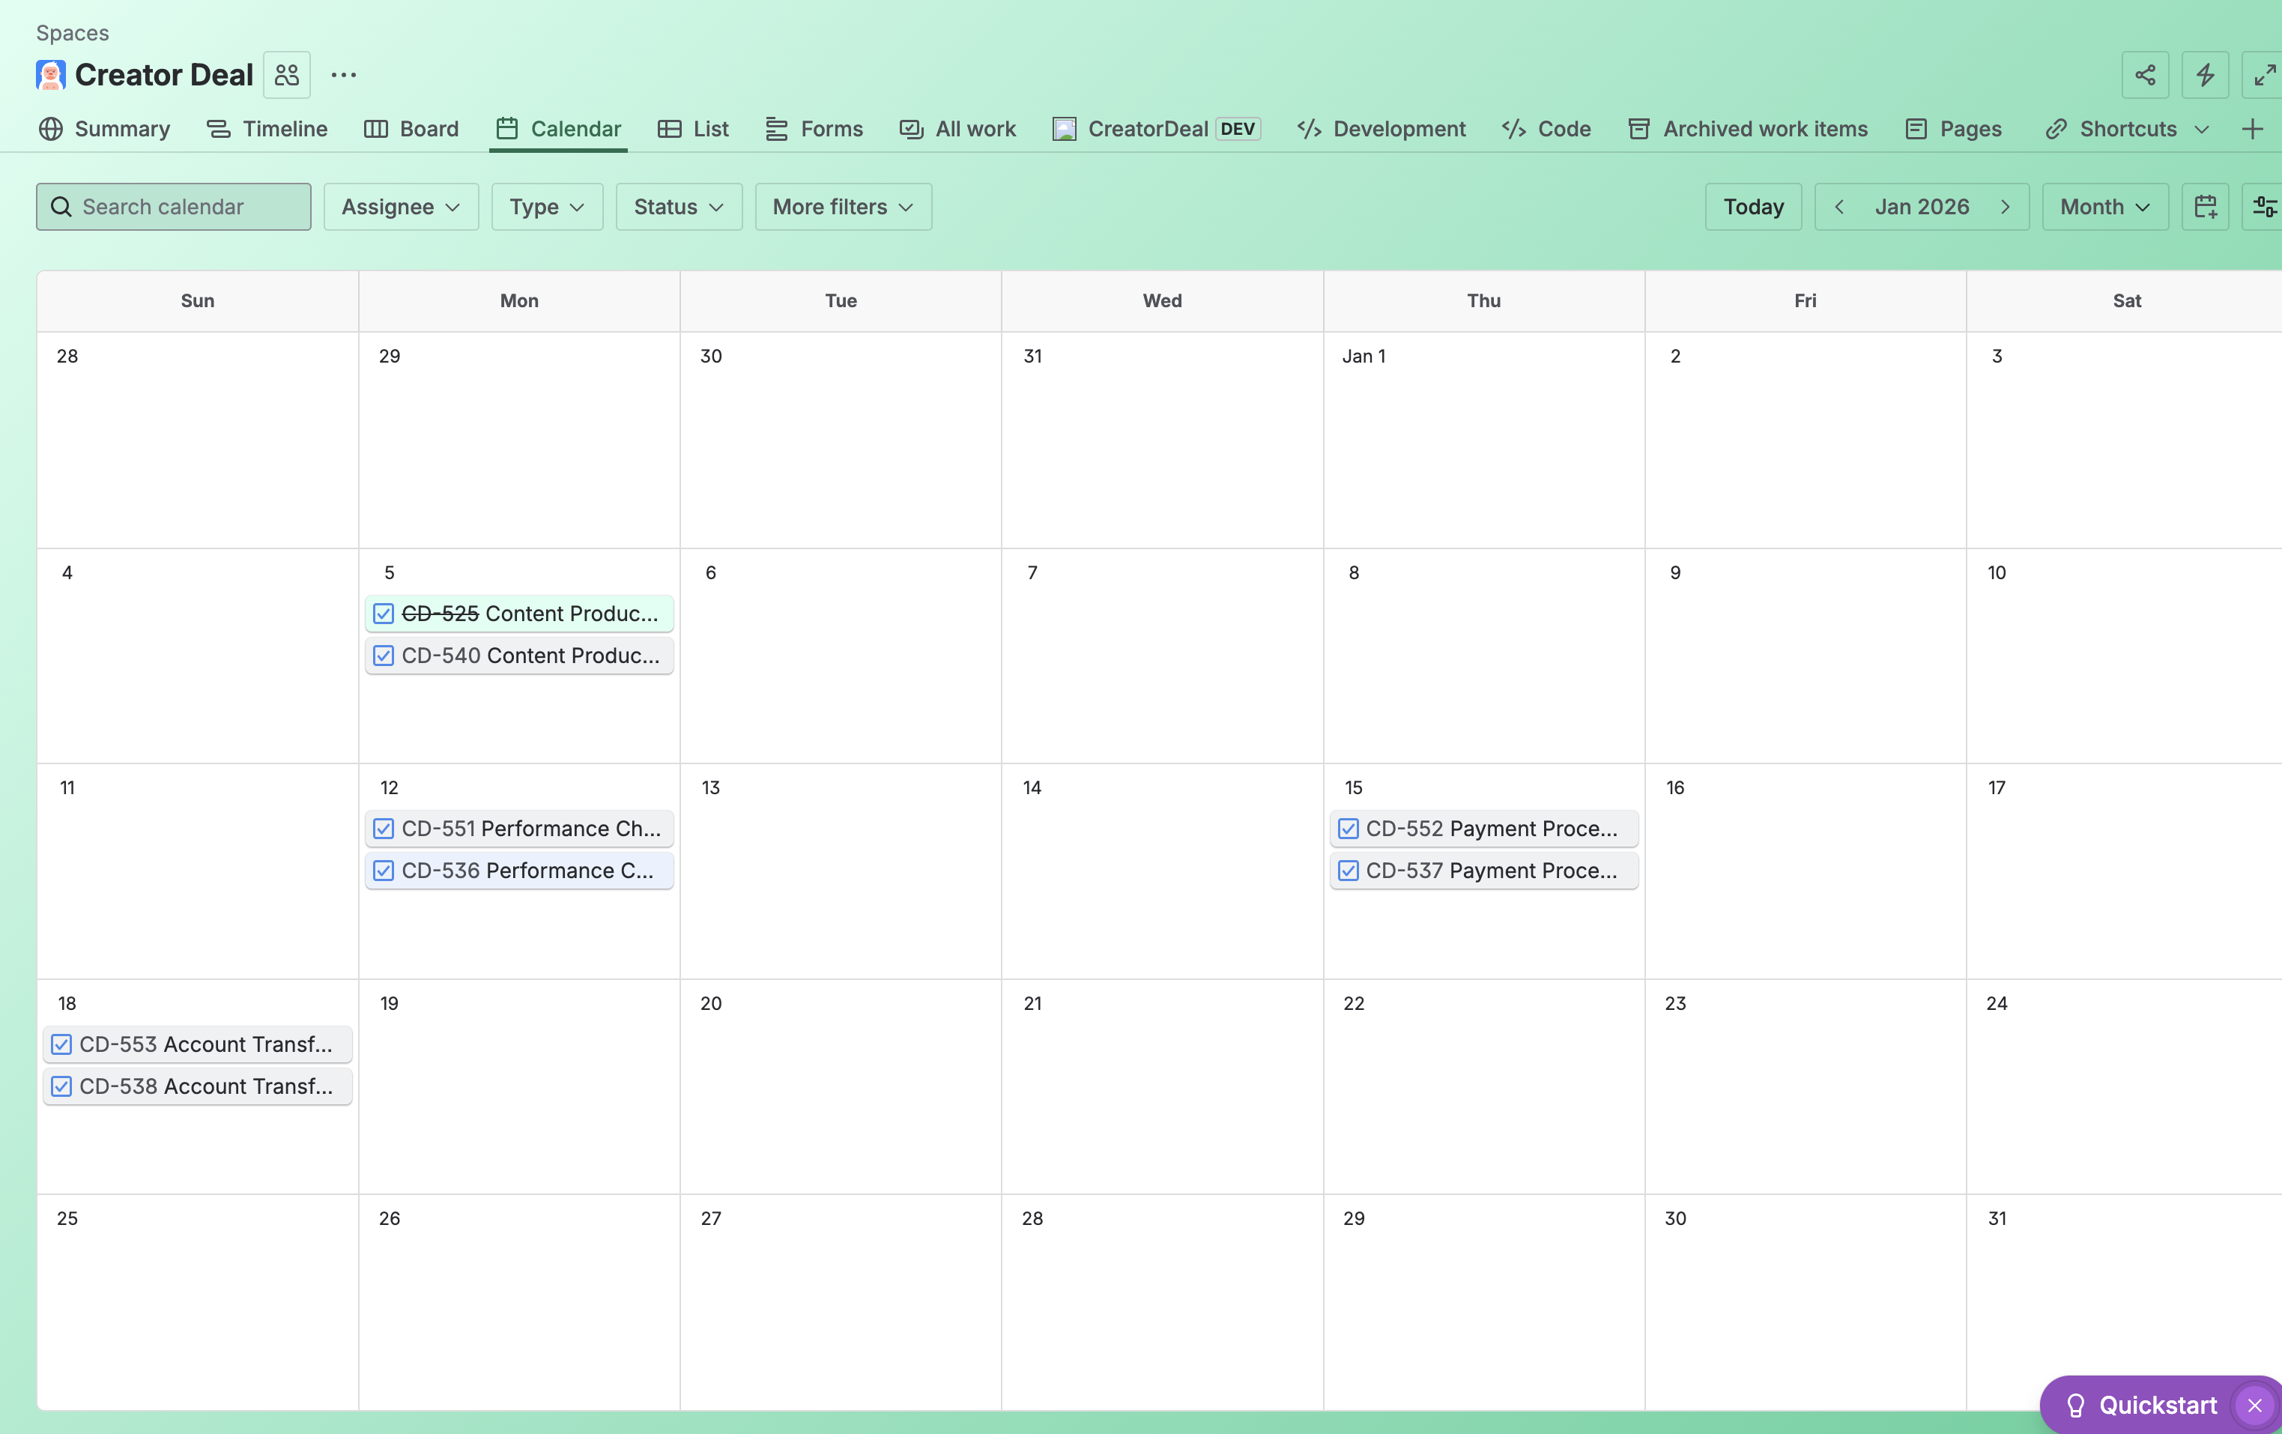The width and height of the screenshot is (2282, 1434).
Task: Open the team members icon beside Creator Deal
Action: [286, 75]
